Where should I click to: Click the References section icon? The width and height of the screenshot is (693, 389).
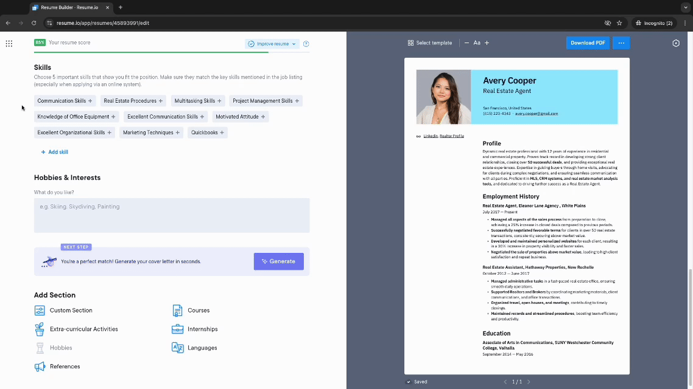point(39,367)
